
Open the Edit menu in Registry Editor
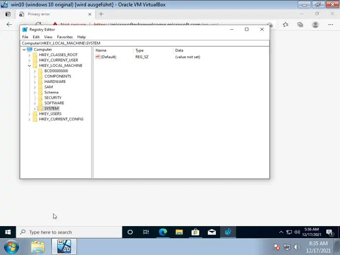pos(36,37)
